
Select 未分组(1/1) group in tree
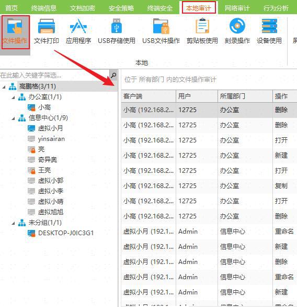coord(45,223)
